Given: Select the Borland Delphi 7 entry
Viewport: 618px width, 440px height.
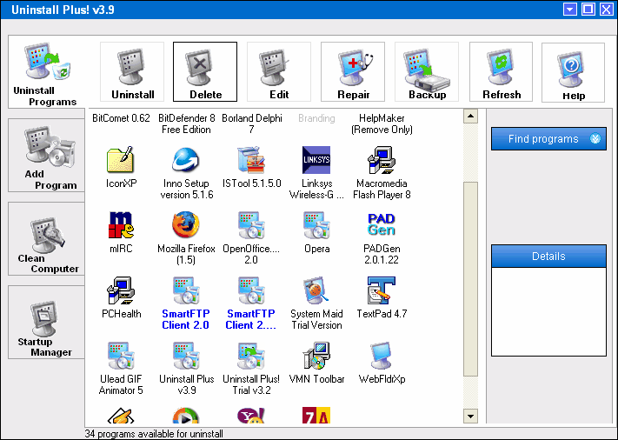Looking at the screenshot, I should pyautogui.click(x=252, y=123).
